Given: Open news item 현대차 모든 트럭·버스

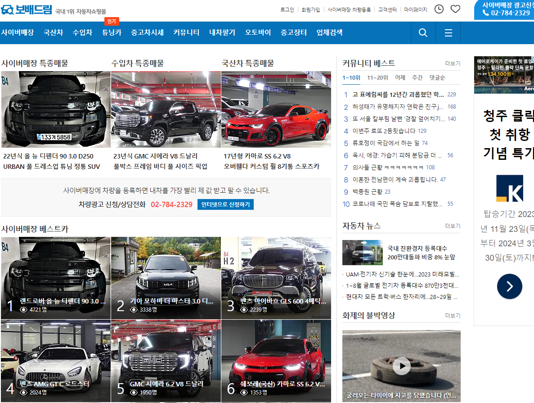Looking at the screenshot, I should pyautogui.click(x=402, y=297).
